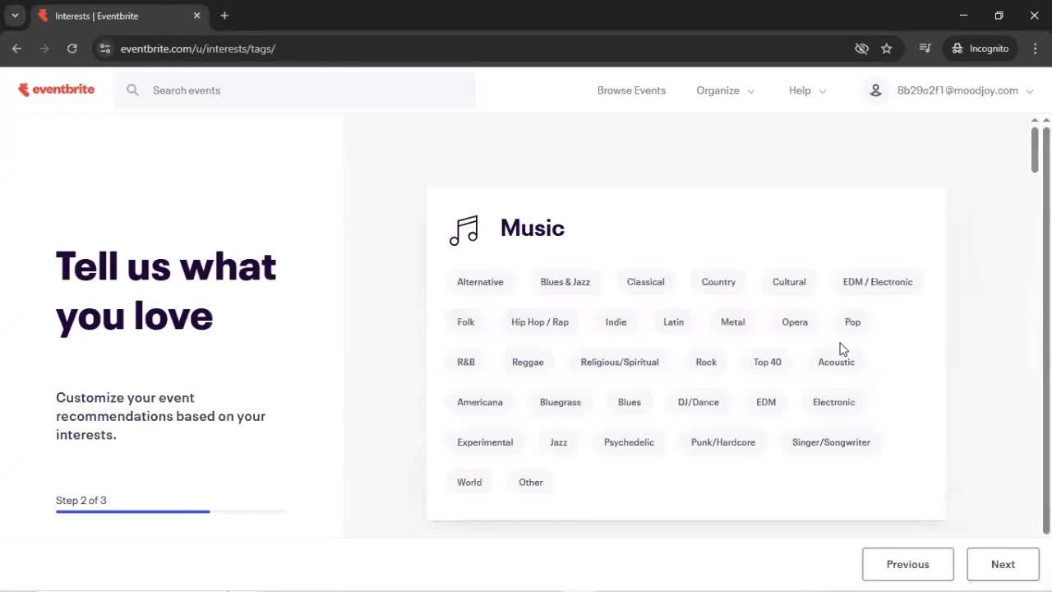Proceed with the Next button
Image resolution: width=1052 pixels, height=592 pixels.
pos(1003,564)
